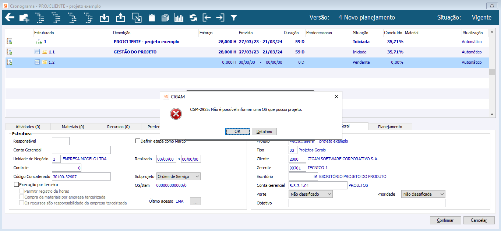The height and width of the screenshot is (231, 501).
Task: Click OK in the CIGAM dialog
Action: 237,132
